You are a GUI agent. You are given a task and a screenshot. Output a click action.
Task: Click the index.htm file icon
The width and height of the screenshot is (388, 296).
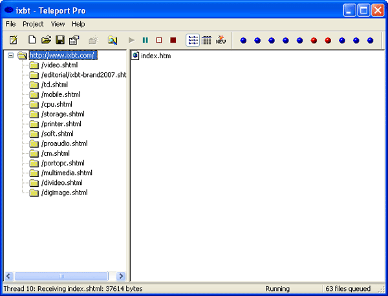(x=135, y=56)
